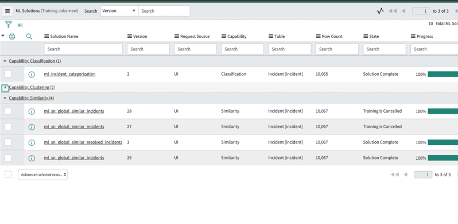Screen dimensions: 458x224
Task: Click the Version column search box
Action: pyautogui.click(x=149, y=49)
